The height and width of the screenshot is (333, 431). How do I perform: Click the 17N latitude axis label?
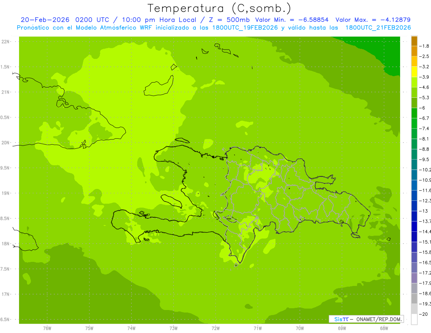point(5,294)
